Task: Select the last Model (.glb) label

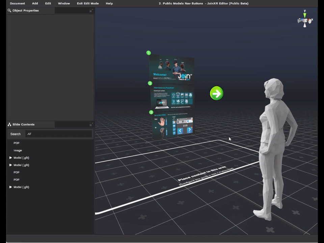Action: click(21, 187)
